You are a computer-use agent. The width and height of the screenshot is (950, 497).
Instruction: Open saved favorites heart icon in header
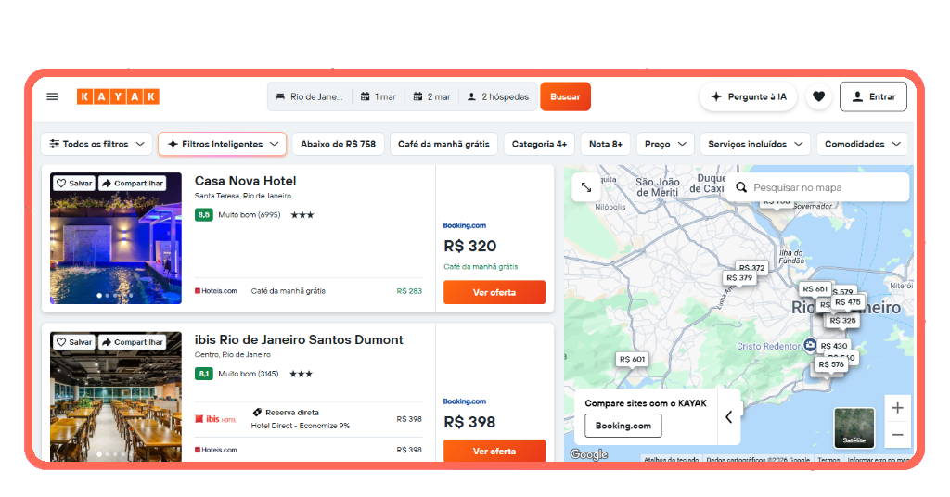pos(818,96)
